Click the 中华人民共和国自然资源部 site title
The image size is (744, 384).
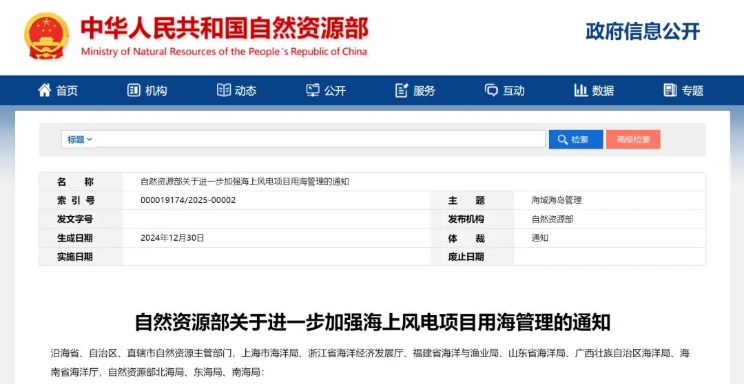point(225,28)
